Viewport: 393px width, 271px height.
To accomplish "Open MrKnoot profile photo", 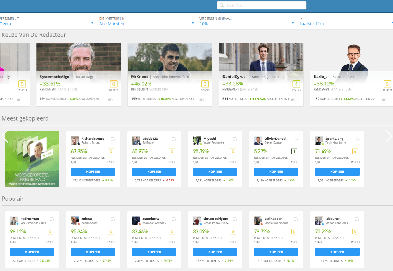I will pos(170,57).
